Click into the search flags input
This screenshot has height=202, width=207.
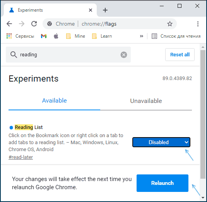tap(68, 55)
